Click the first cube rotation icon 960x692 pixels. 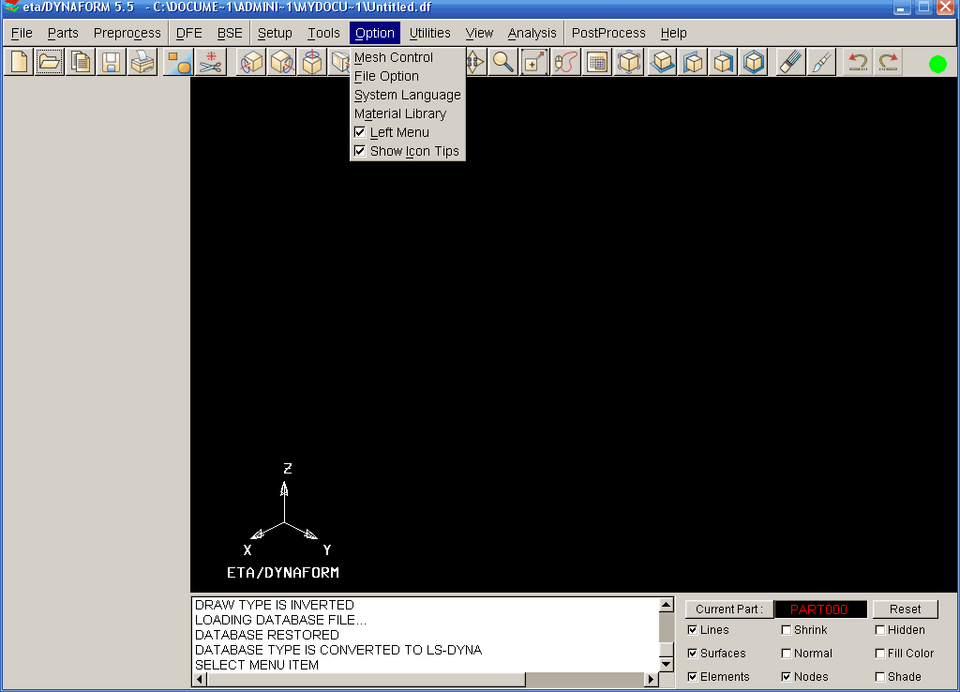pos(251,62)
